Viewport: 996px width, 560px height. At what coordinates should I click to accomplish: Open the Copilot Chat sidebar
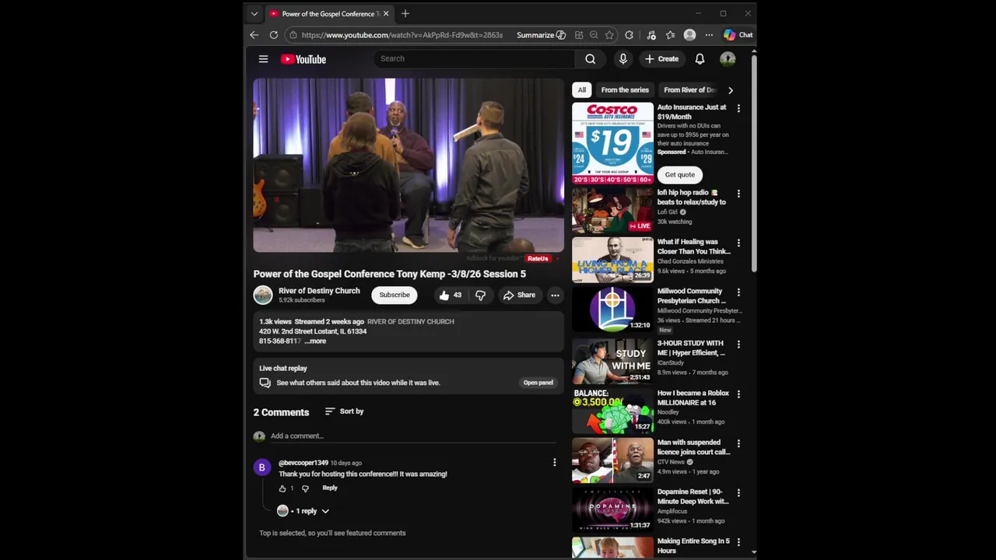(738, 35)
